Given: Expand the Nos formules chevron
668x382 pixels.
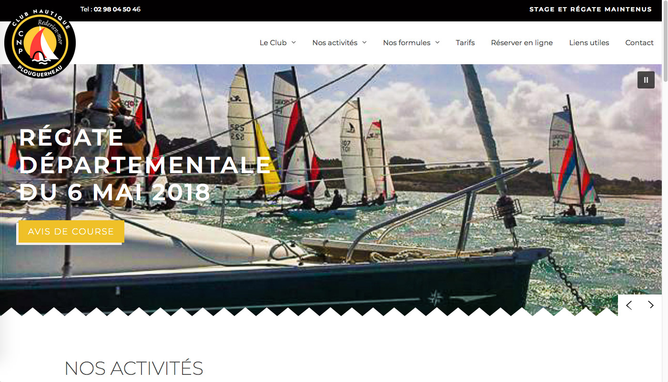Looking at the screenshot, I should point(437,42).
